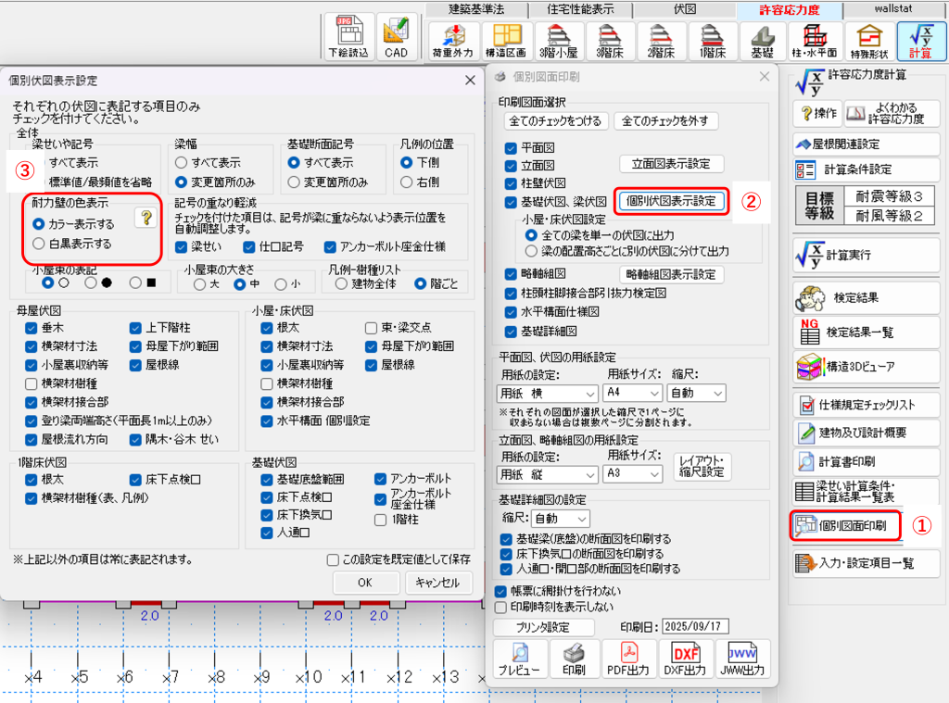Viewport: 949px width, 703px height.
Task: Open the 用紙 縦 paper orientation dropdown
Action: point(547,473)
